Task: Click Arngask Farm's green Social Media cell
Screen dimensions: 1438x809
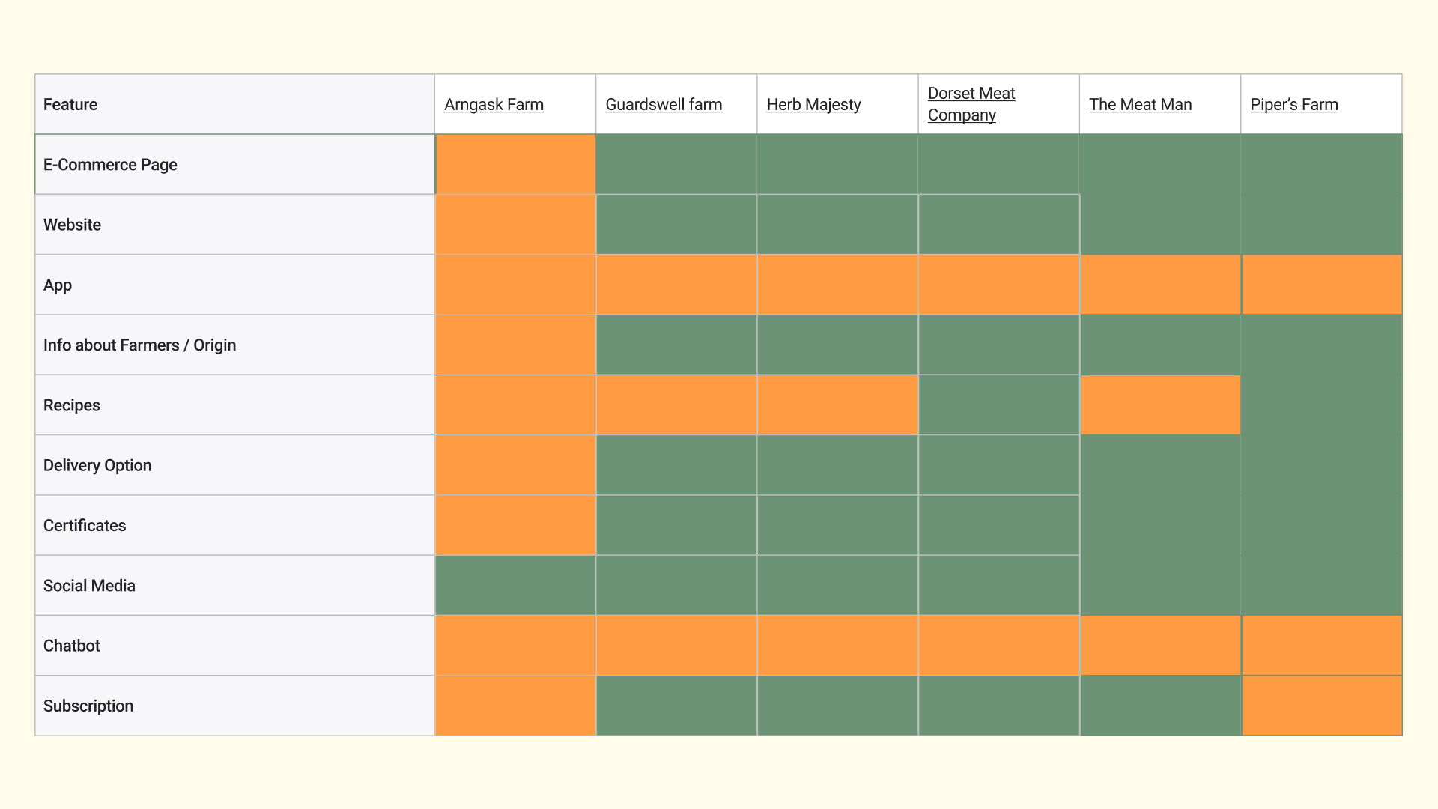Action: click(x=515, y=586)
